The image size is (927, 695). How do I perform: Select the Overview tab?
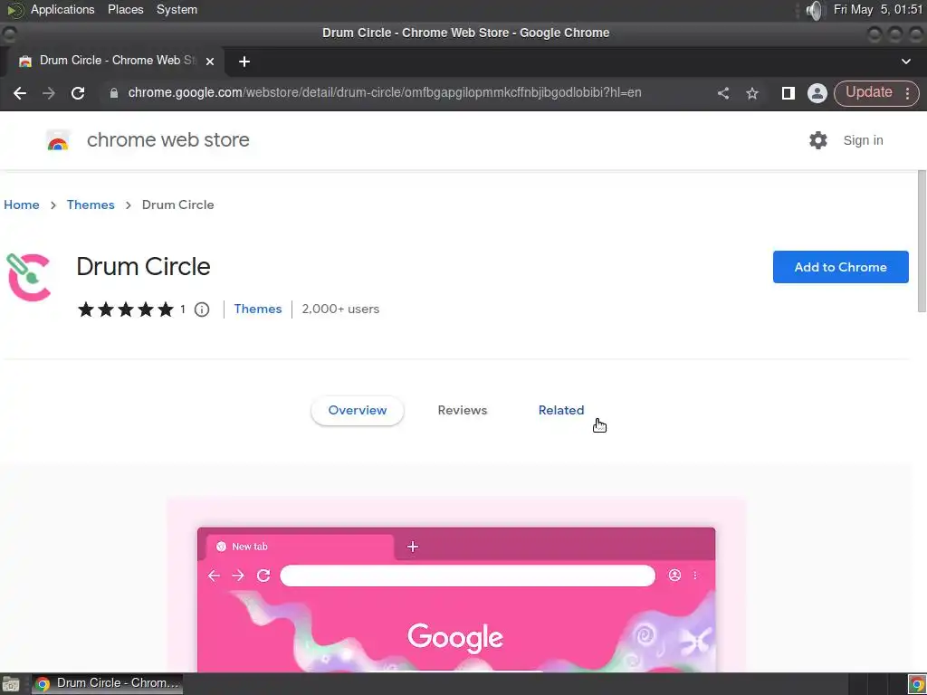(x=357, y=410)
